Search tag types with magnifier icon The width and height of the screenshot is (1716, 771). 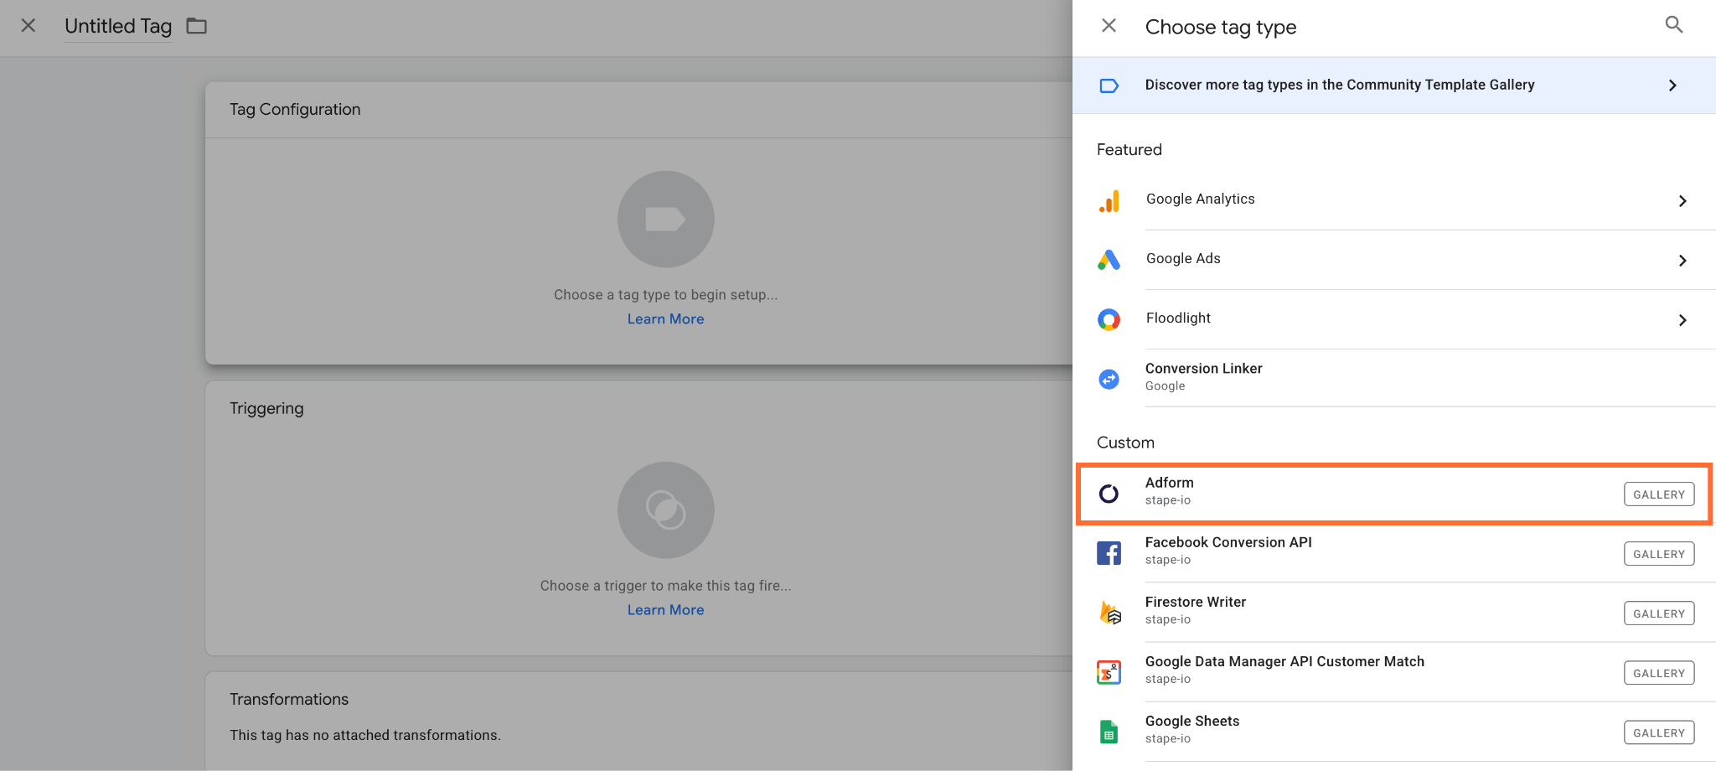1673,25
